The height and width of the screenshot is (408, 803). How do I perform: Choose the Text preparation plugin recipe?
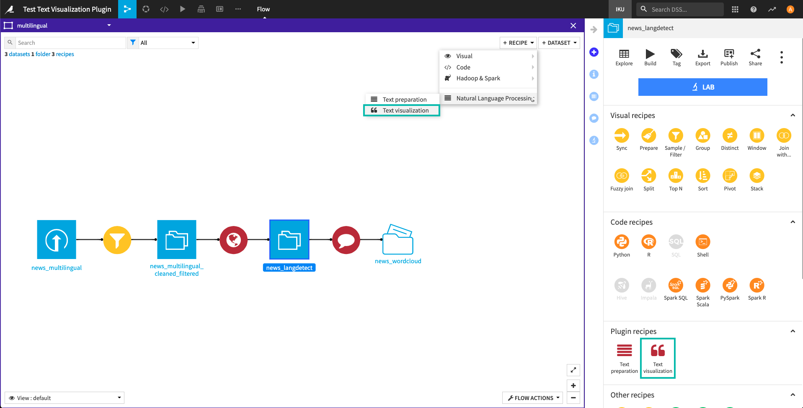tap(624, 356)
